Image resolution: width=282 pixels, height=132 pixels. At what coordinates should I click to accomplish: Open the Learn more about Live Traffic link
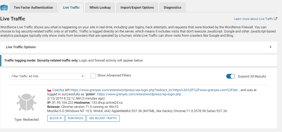pyautogui.click(x=254, y=19)
